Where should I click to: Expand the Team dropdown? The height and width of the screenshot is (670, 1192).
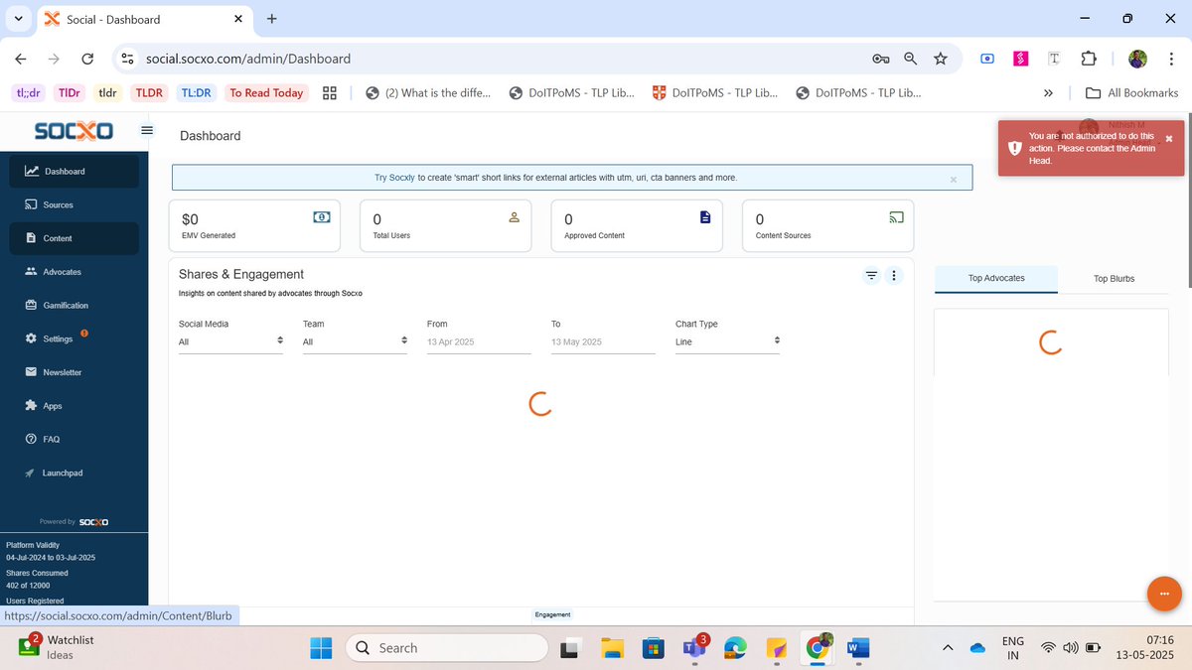tap(355, 341)
